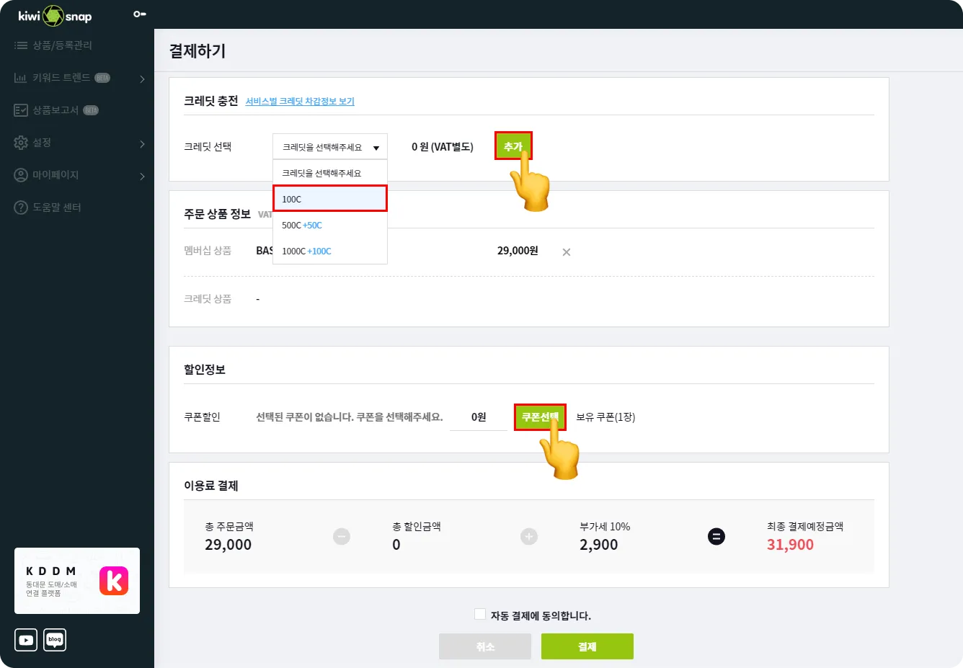
Task: Click the sidebar collapse toggle icon
Action: pyautogui.click(x=140, y=14)
